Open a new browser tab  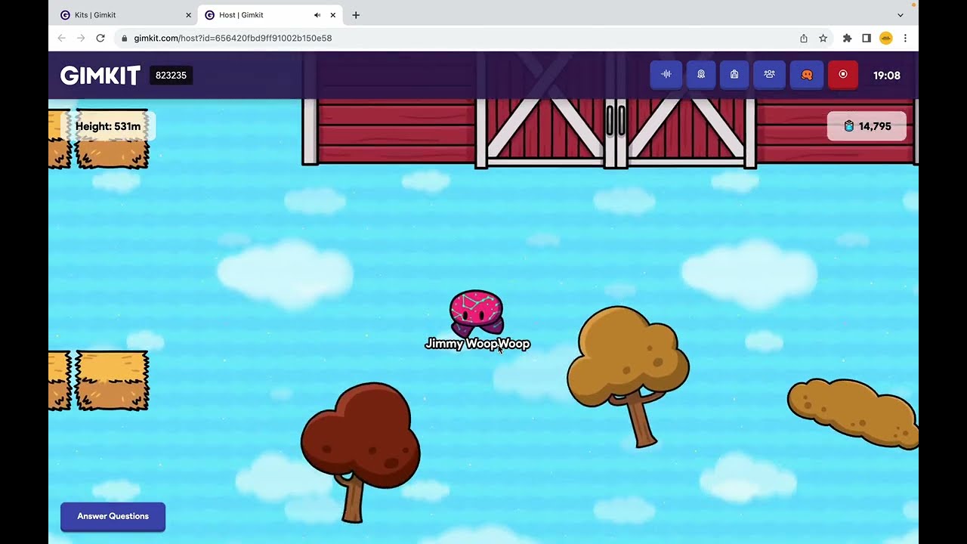pos(356,15)
